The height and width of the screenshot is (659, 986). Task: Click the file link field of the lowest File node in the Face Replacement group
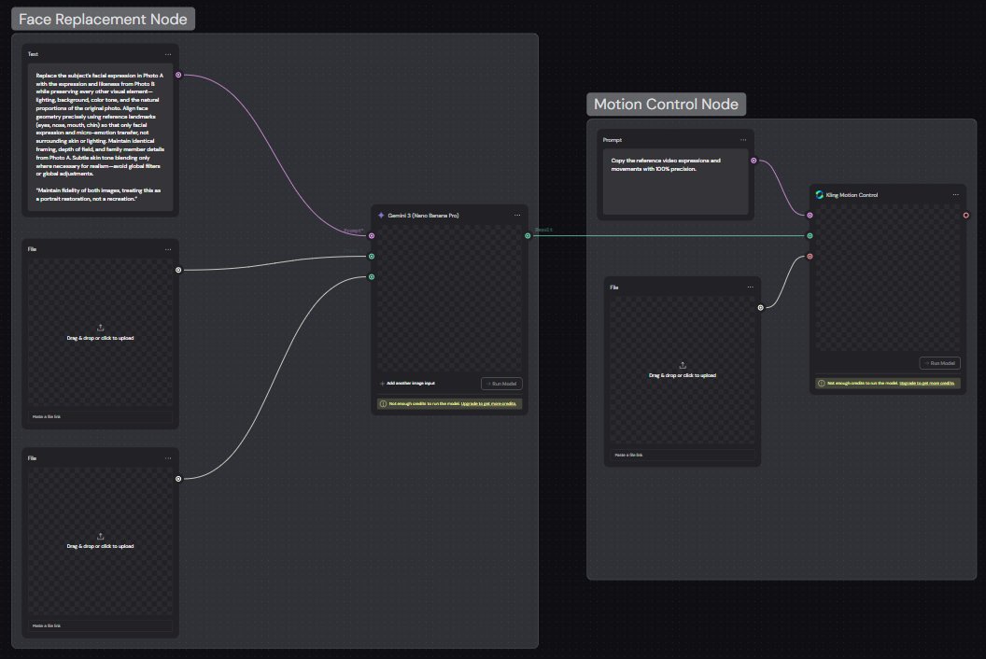click(101, 625)
